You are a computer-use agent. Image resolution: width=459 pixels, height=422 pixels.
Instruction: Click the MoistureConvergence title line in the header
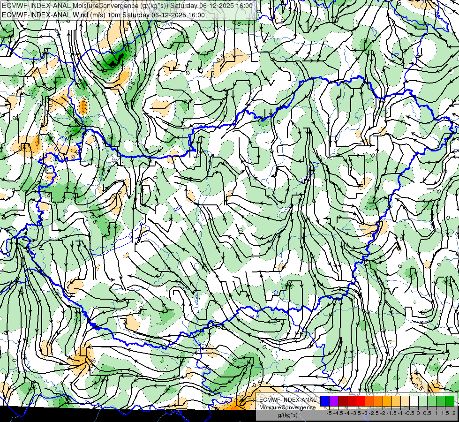click(128, 6)
